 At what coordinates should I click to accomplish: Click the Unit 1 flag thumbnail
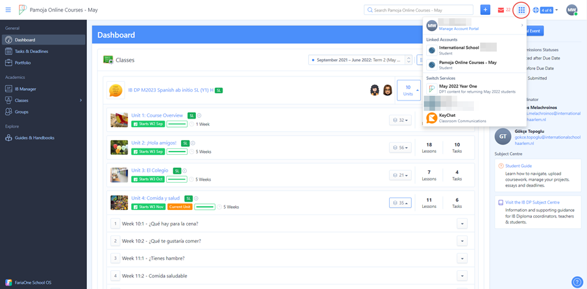[x=119, y=120]
